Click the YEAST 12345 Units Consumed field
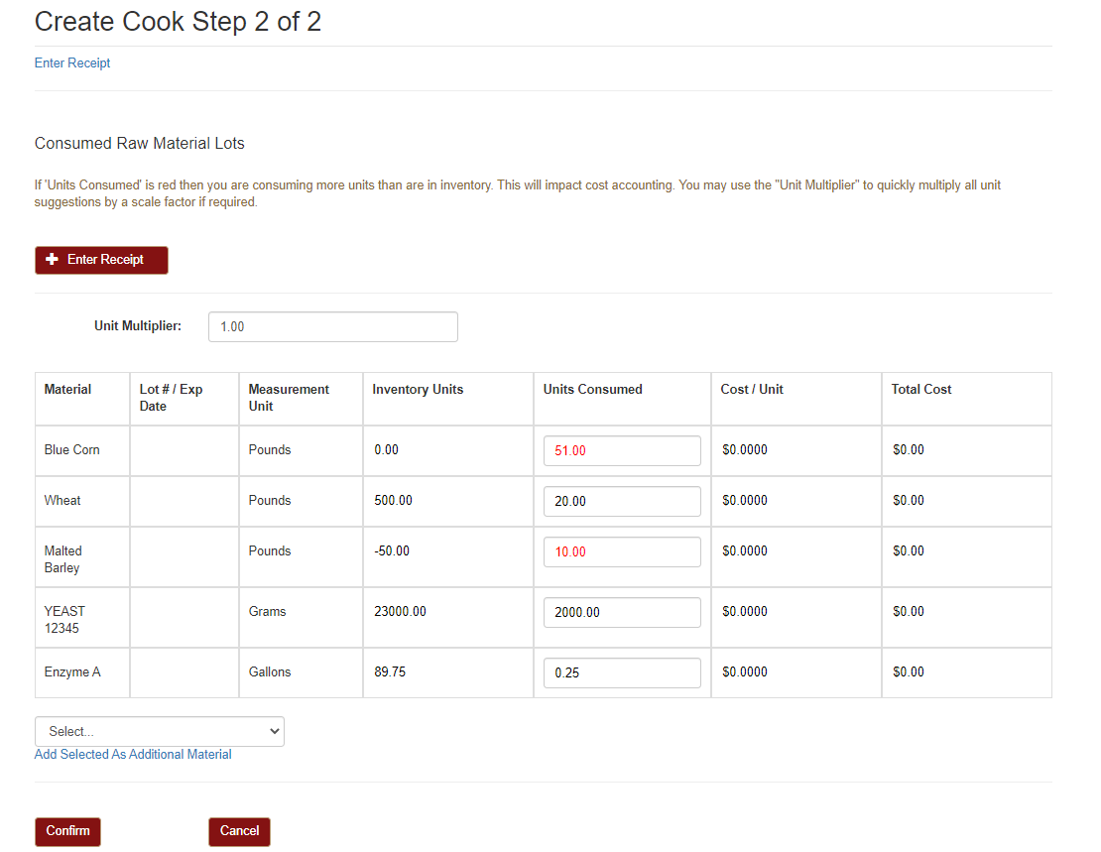Image resolution: width=1101 pixels, height=852 pixels. point(622,612)
